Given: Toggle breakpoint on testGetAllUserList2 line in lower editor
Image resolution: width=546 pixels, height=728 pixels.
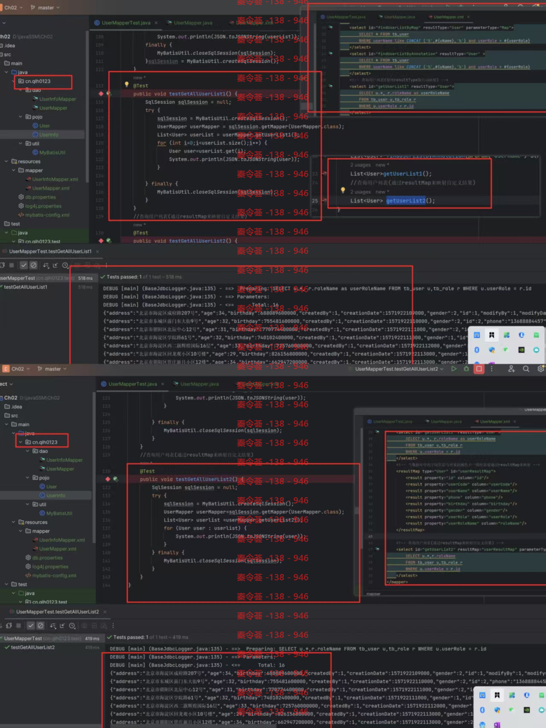Looking at the screenshot, I should pos(108,479).
